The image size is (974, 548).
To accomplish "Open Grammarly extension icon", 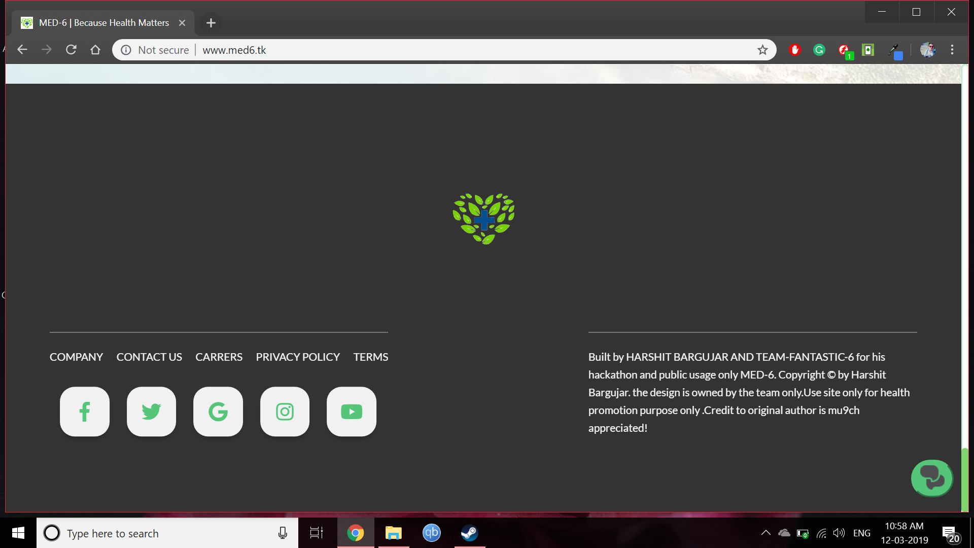I will (819, 50).
